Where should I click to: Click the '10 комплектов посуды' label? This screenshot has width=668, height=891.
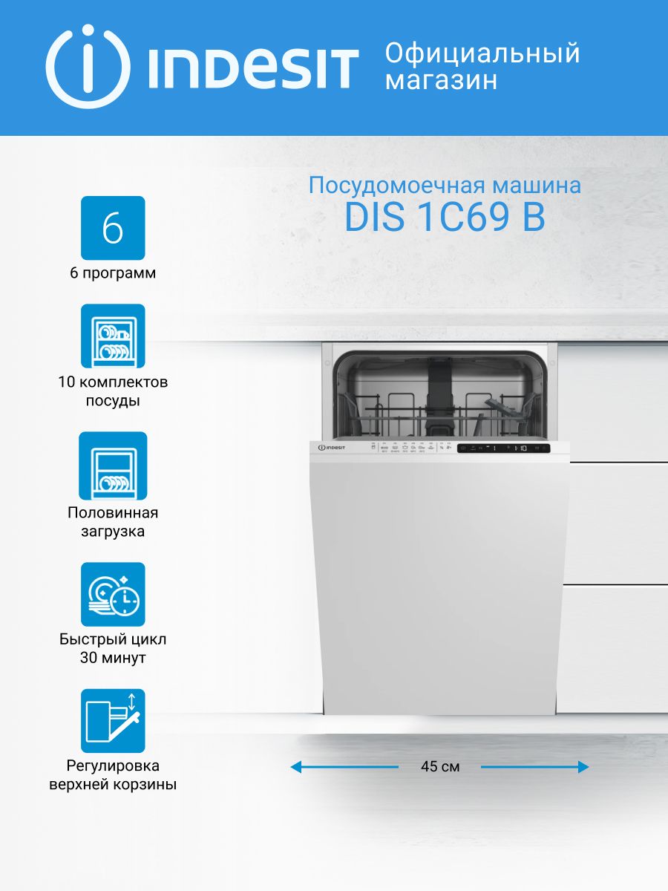pos(113,391)
